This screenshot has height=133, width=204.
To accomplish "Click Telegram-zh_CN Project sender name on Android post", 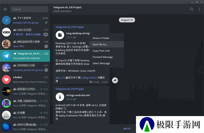I will pos(70,89).
